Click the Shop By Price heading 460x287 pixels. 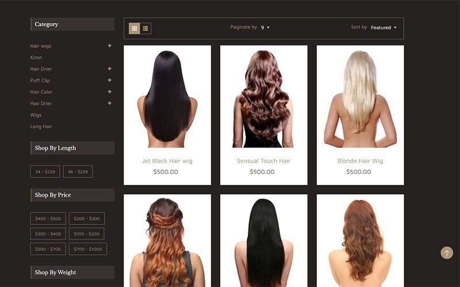click(x=72, y=195)
